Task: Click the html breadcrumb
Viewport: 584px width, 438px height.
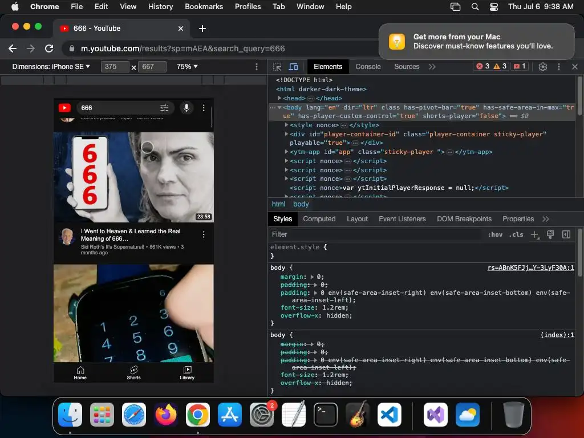Action: pos(278,204)
